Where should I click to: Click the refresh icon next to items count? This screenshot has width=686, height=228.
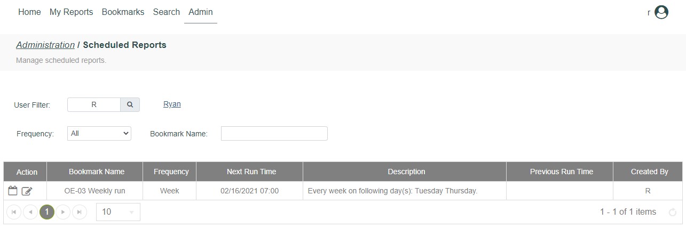pos(673,212)
